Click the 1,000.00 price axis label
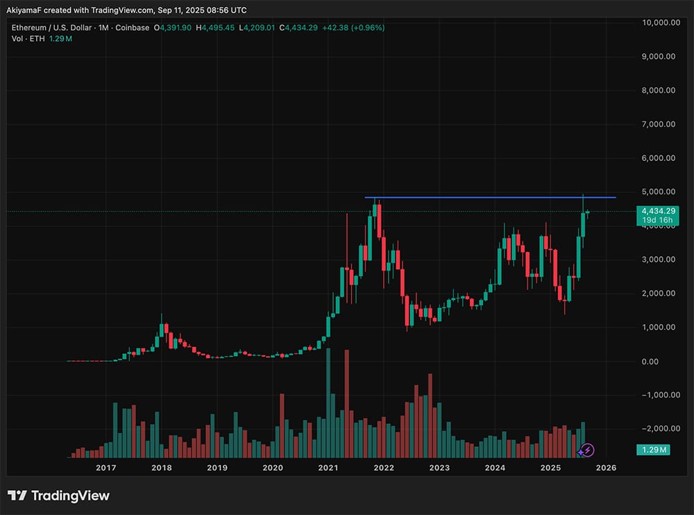The width and height of the screenshot is (694, 515). (x=659, y=327)
